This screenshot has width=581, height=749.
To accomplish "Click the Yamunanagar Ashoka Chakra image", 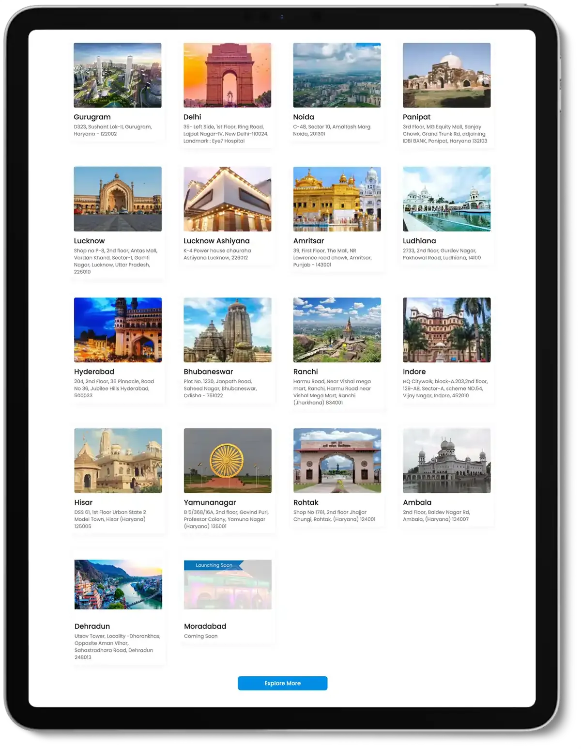I will point(228,460).
